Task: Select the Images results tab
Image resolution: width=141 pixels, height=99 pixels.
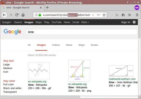Action: point(41,45)
